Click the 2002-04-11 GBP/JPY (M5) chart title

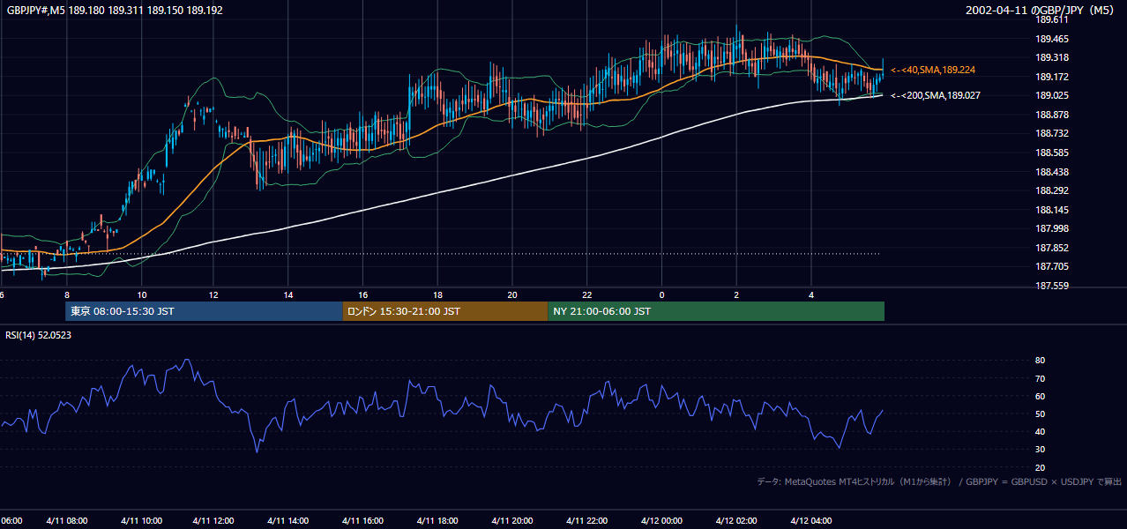(1041, 11)
